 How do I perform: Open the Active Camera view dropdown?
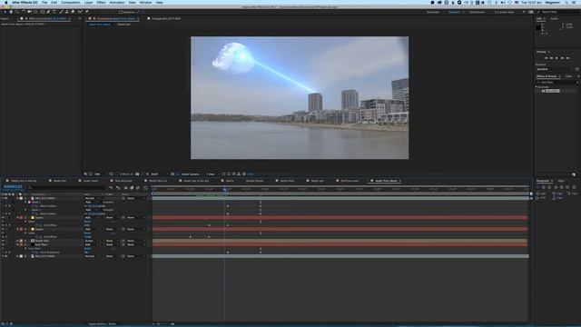[192, 173]
